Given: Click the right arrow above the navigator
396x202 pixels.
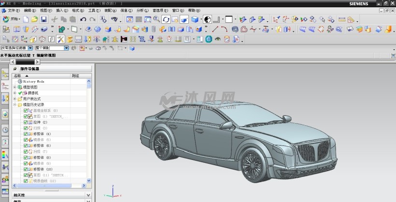Looking at the screenshot, I should coord(37,62).
